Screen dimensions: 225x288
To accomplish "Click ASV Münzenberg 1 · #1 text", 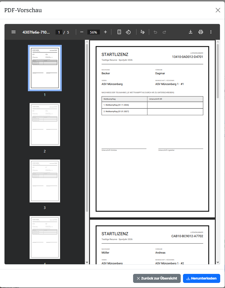I will [169, 84].
